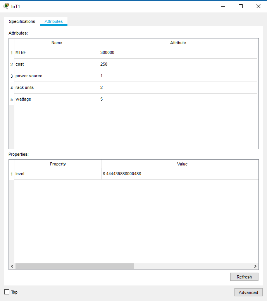Select the 300000 attribute value
Viewport: 267px width, 301px height.
pyautogui.click(x=178, y=52)
